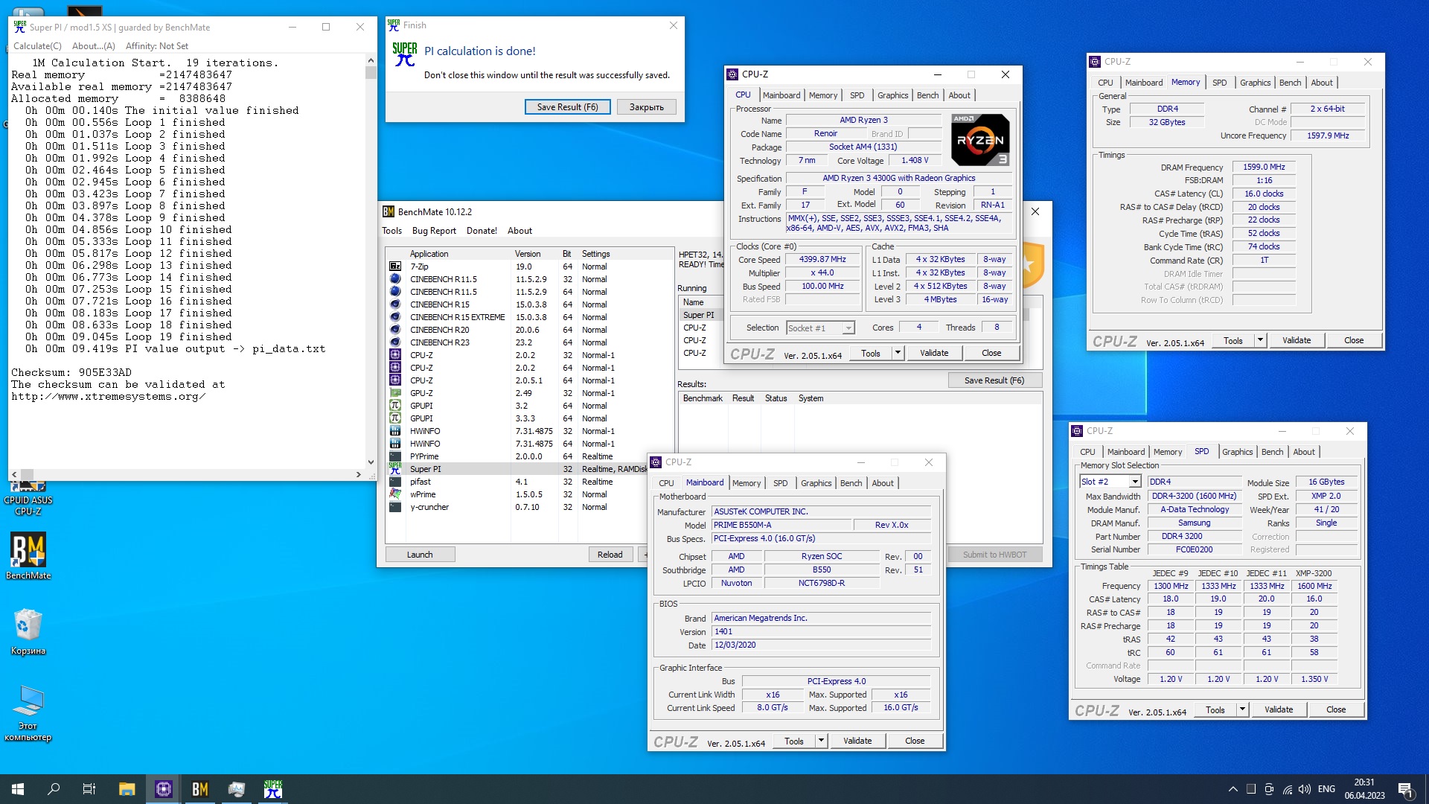The width and height of the screenshot is (1429, 804).
Task: Click Tools button in SPD CPU-Z window
Action: coord(1215,709)
